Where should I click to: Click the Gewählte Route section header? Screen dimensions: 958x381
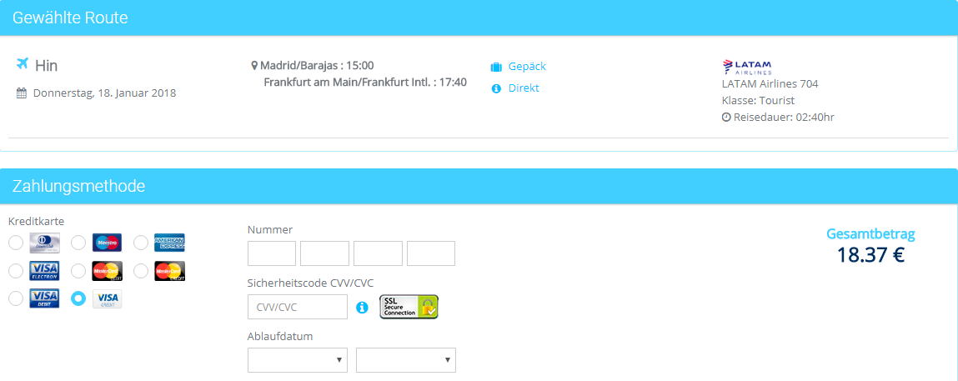click(479, 18)
